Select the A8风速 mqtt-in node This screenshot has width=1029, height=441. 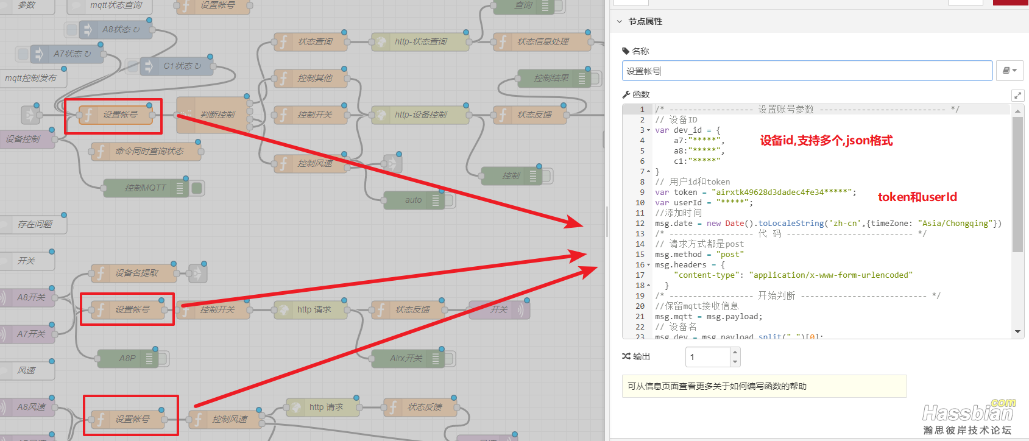[27, 407]
